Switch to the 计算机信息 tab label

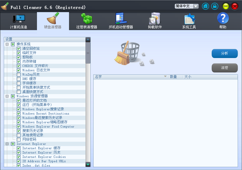coord(19,27)
